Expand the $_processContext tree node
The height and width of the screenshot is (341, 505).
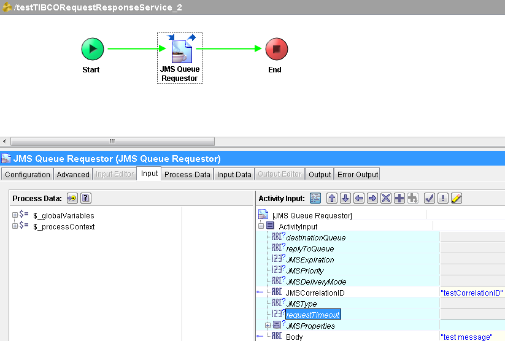pyautogui.click(x=15, y=226)
